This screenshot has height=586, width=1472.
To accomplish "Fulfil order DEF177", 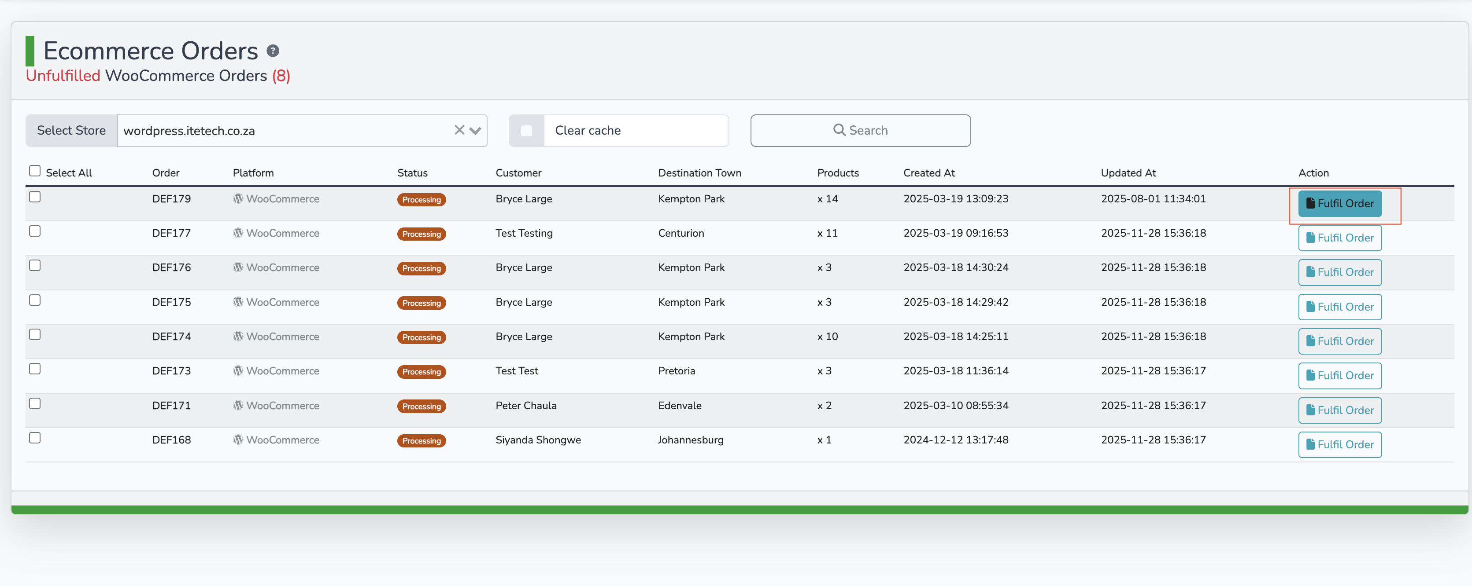I will pyautogui.click(x=1339, y=238).
